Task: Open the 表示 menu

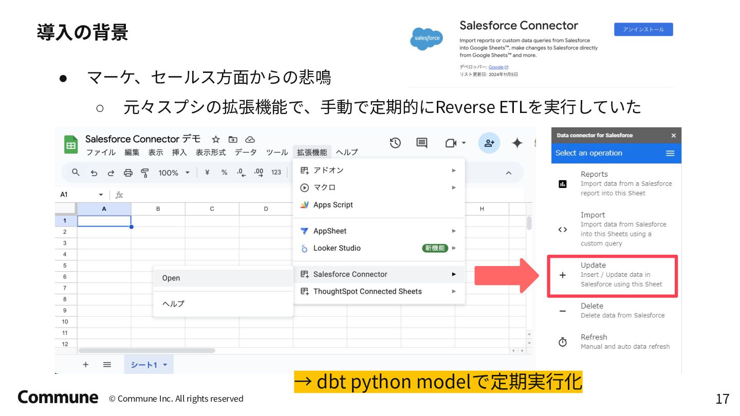Action: pos(156,153)
